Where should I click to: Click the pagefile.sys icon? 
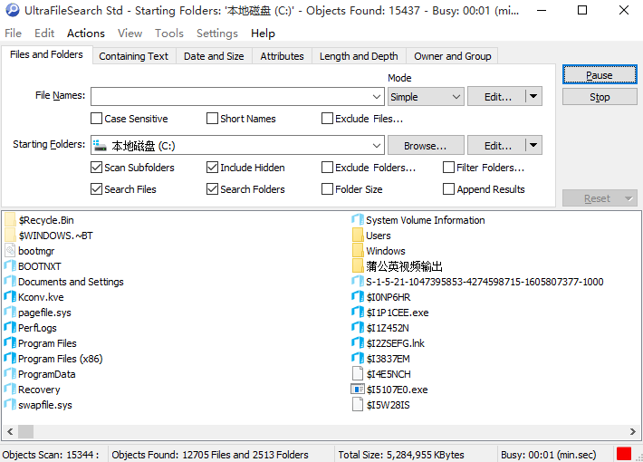[x=10, y=313]
